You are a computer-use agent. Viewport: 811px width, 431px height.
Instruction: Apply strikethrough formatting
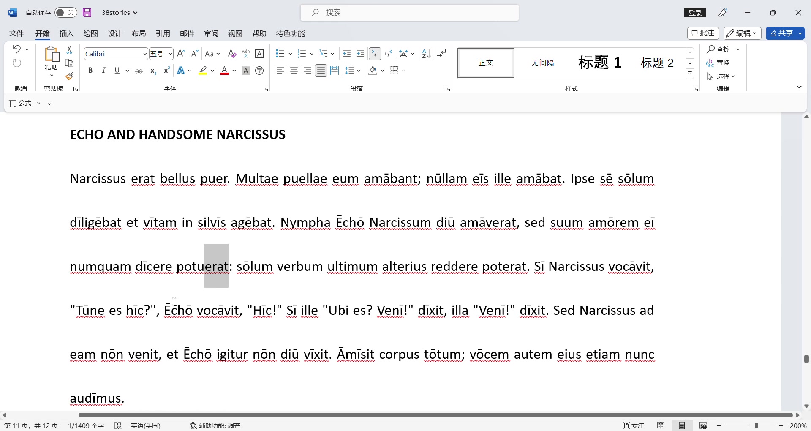click(139, 71)
